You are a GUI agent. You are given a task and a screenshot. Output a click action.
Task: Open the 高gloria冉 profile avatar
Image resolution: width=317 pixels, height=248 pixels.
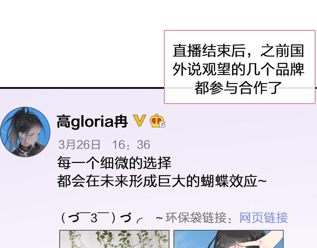coord(25,132)
